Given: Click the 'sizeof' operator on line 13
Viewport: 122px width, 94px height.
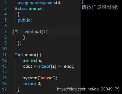Looking at the screenshot, I should click(x=45, y=66).
